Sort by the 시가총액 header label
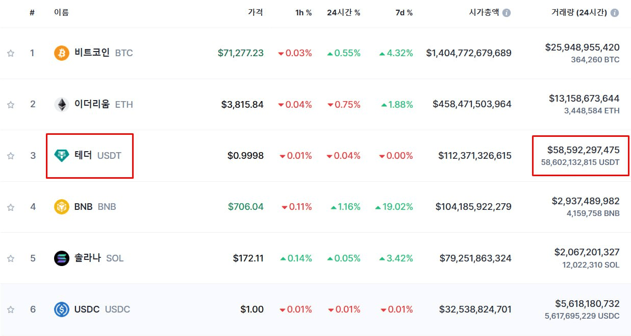The width and height of the screenshot is (631, 336). [484, 13]
